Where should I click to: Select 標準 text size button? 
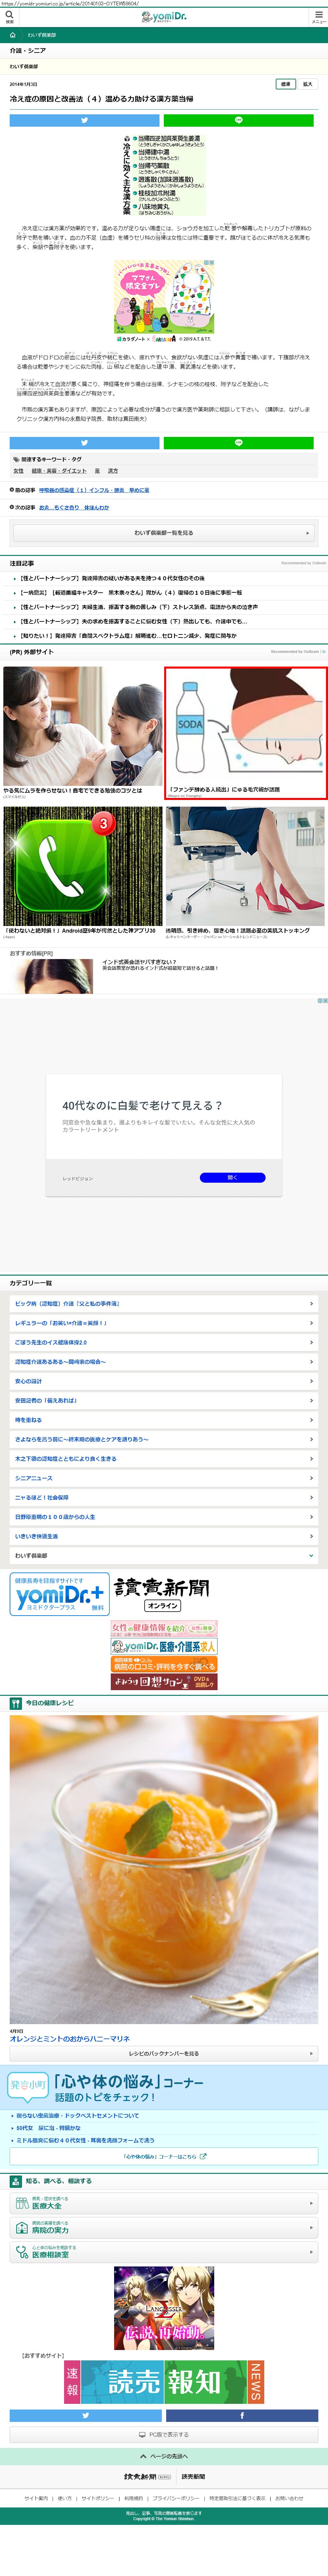pos(286,84)
